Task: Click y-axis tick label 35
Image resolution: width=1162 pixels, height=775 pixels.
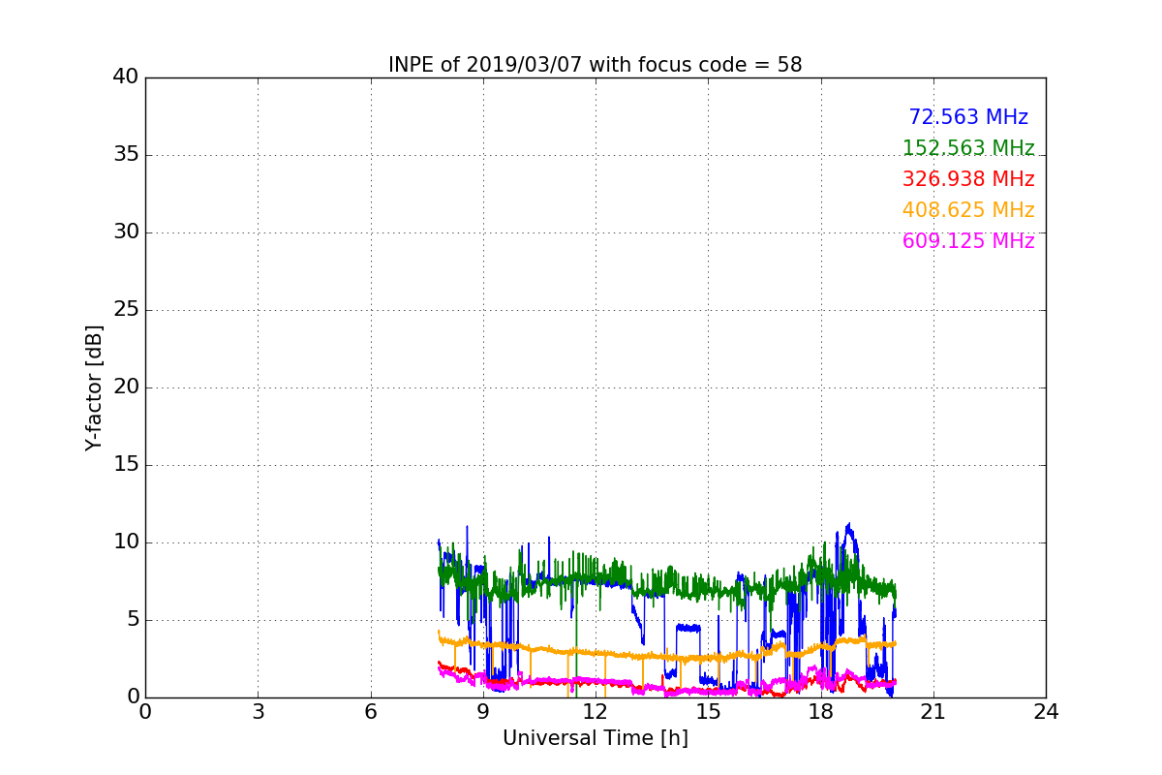Action: click(x=126, y=155)
